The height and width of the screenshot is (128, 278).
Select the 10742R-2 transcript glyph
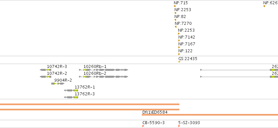pyautogui.click(x=45, y=77)
